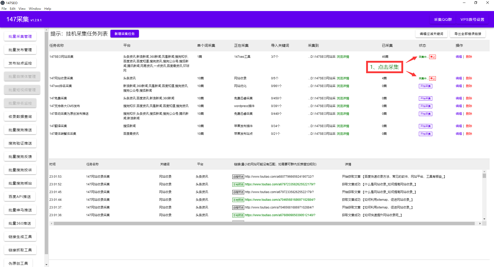Stop the 147SEO网站采集 task
The image size is (494, 267).
click(x=433, y=57)
